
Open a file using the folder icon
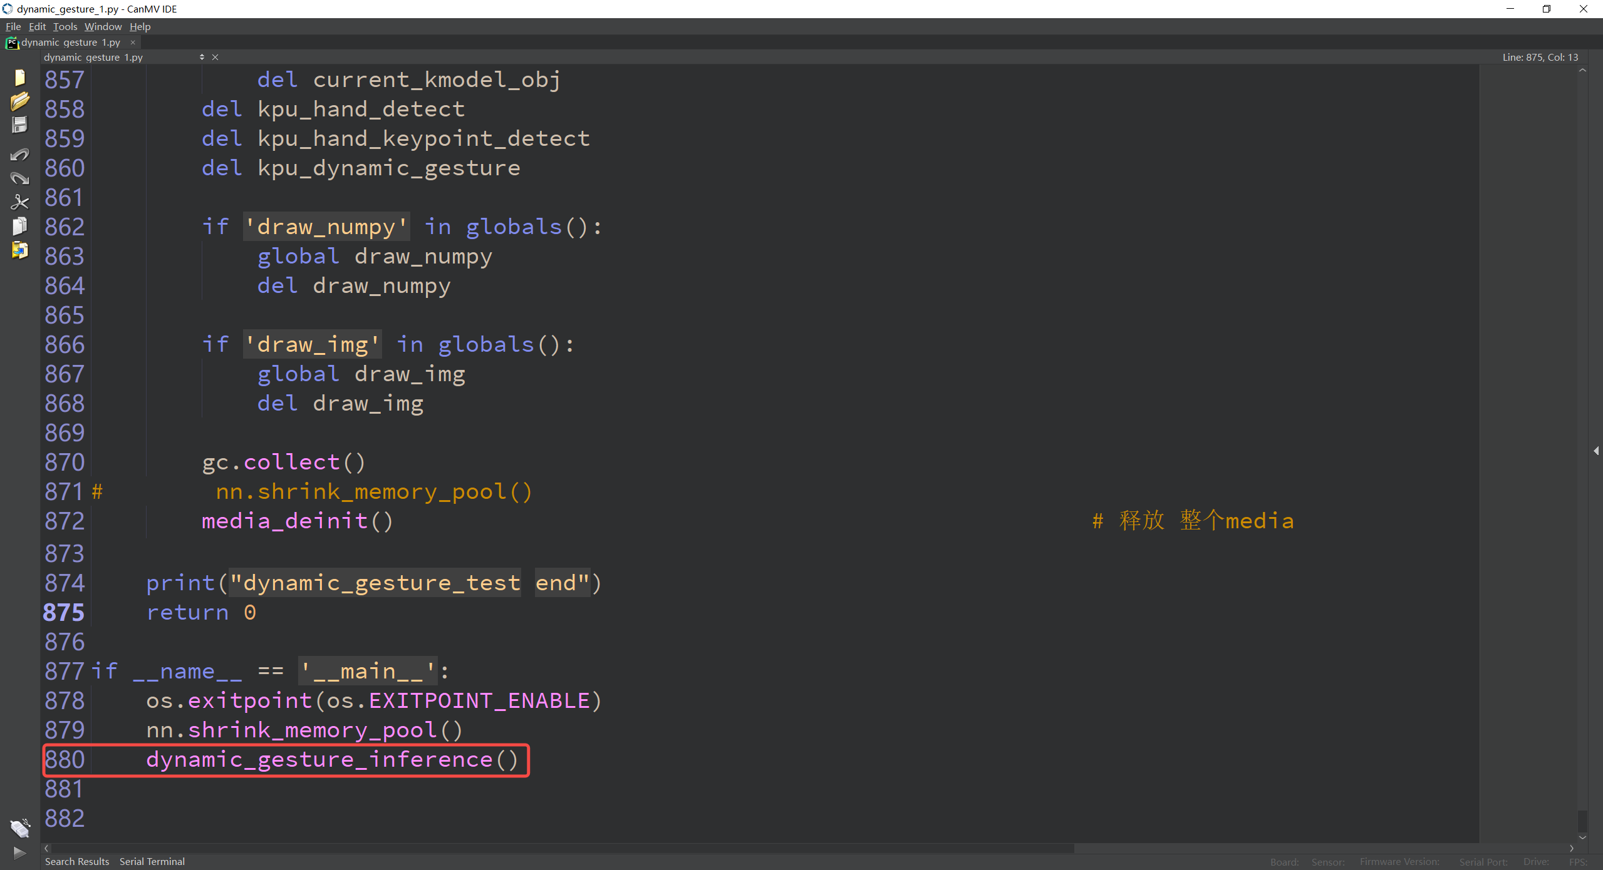coord(19,100)
